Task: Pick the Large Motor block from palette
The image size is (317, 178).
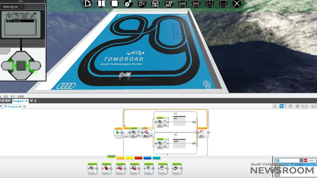Action: tap(107, 168)
